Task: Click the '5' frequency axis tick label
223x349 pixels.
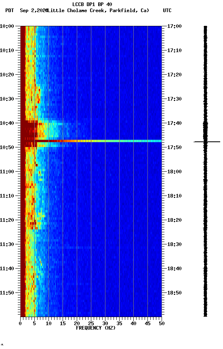Action: point(34,324)
